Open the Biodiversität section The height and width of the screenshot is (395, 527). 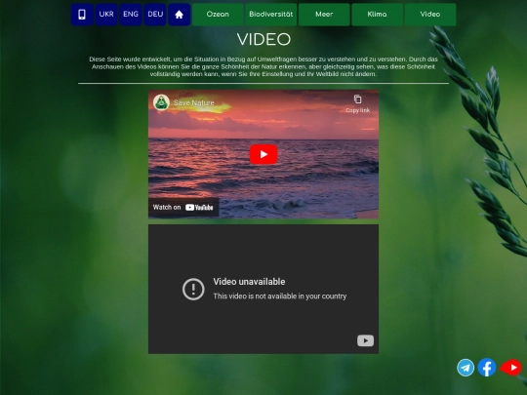click(x=271, y=15)
